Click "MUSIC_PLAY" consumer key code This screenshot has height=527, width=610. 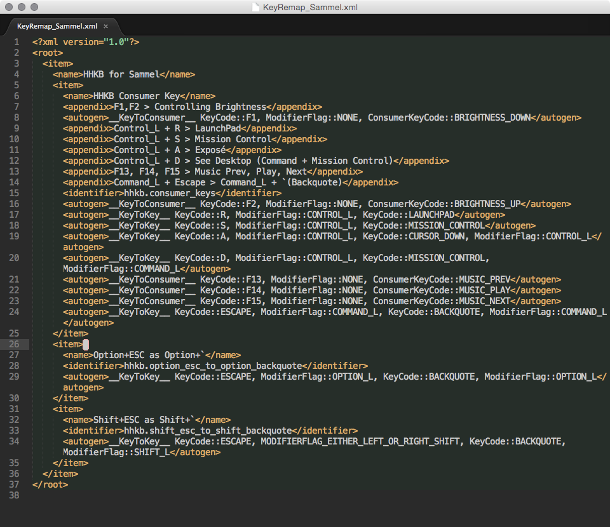click(x=485, y=290)
